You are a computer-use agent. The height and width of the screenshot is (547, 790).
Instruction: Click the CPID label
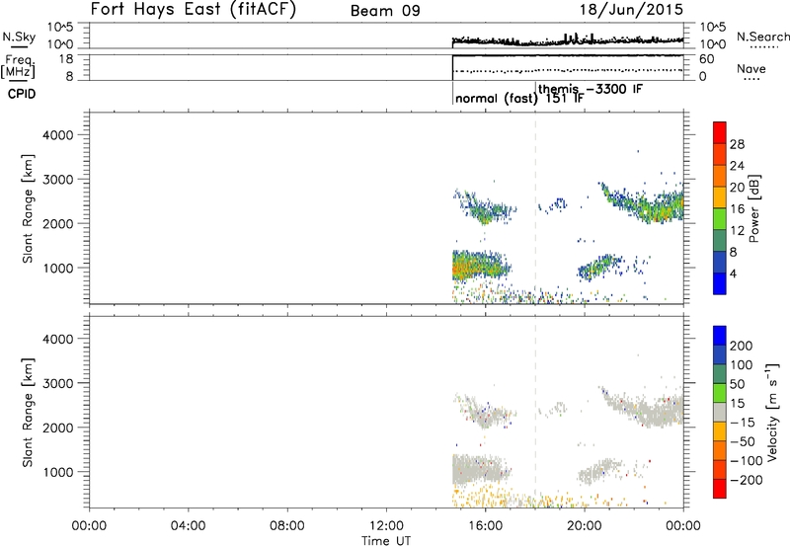pos(22,94)
